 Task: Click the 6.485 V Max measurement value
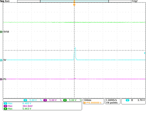point(27,103)
